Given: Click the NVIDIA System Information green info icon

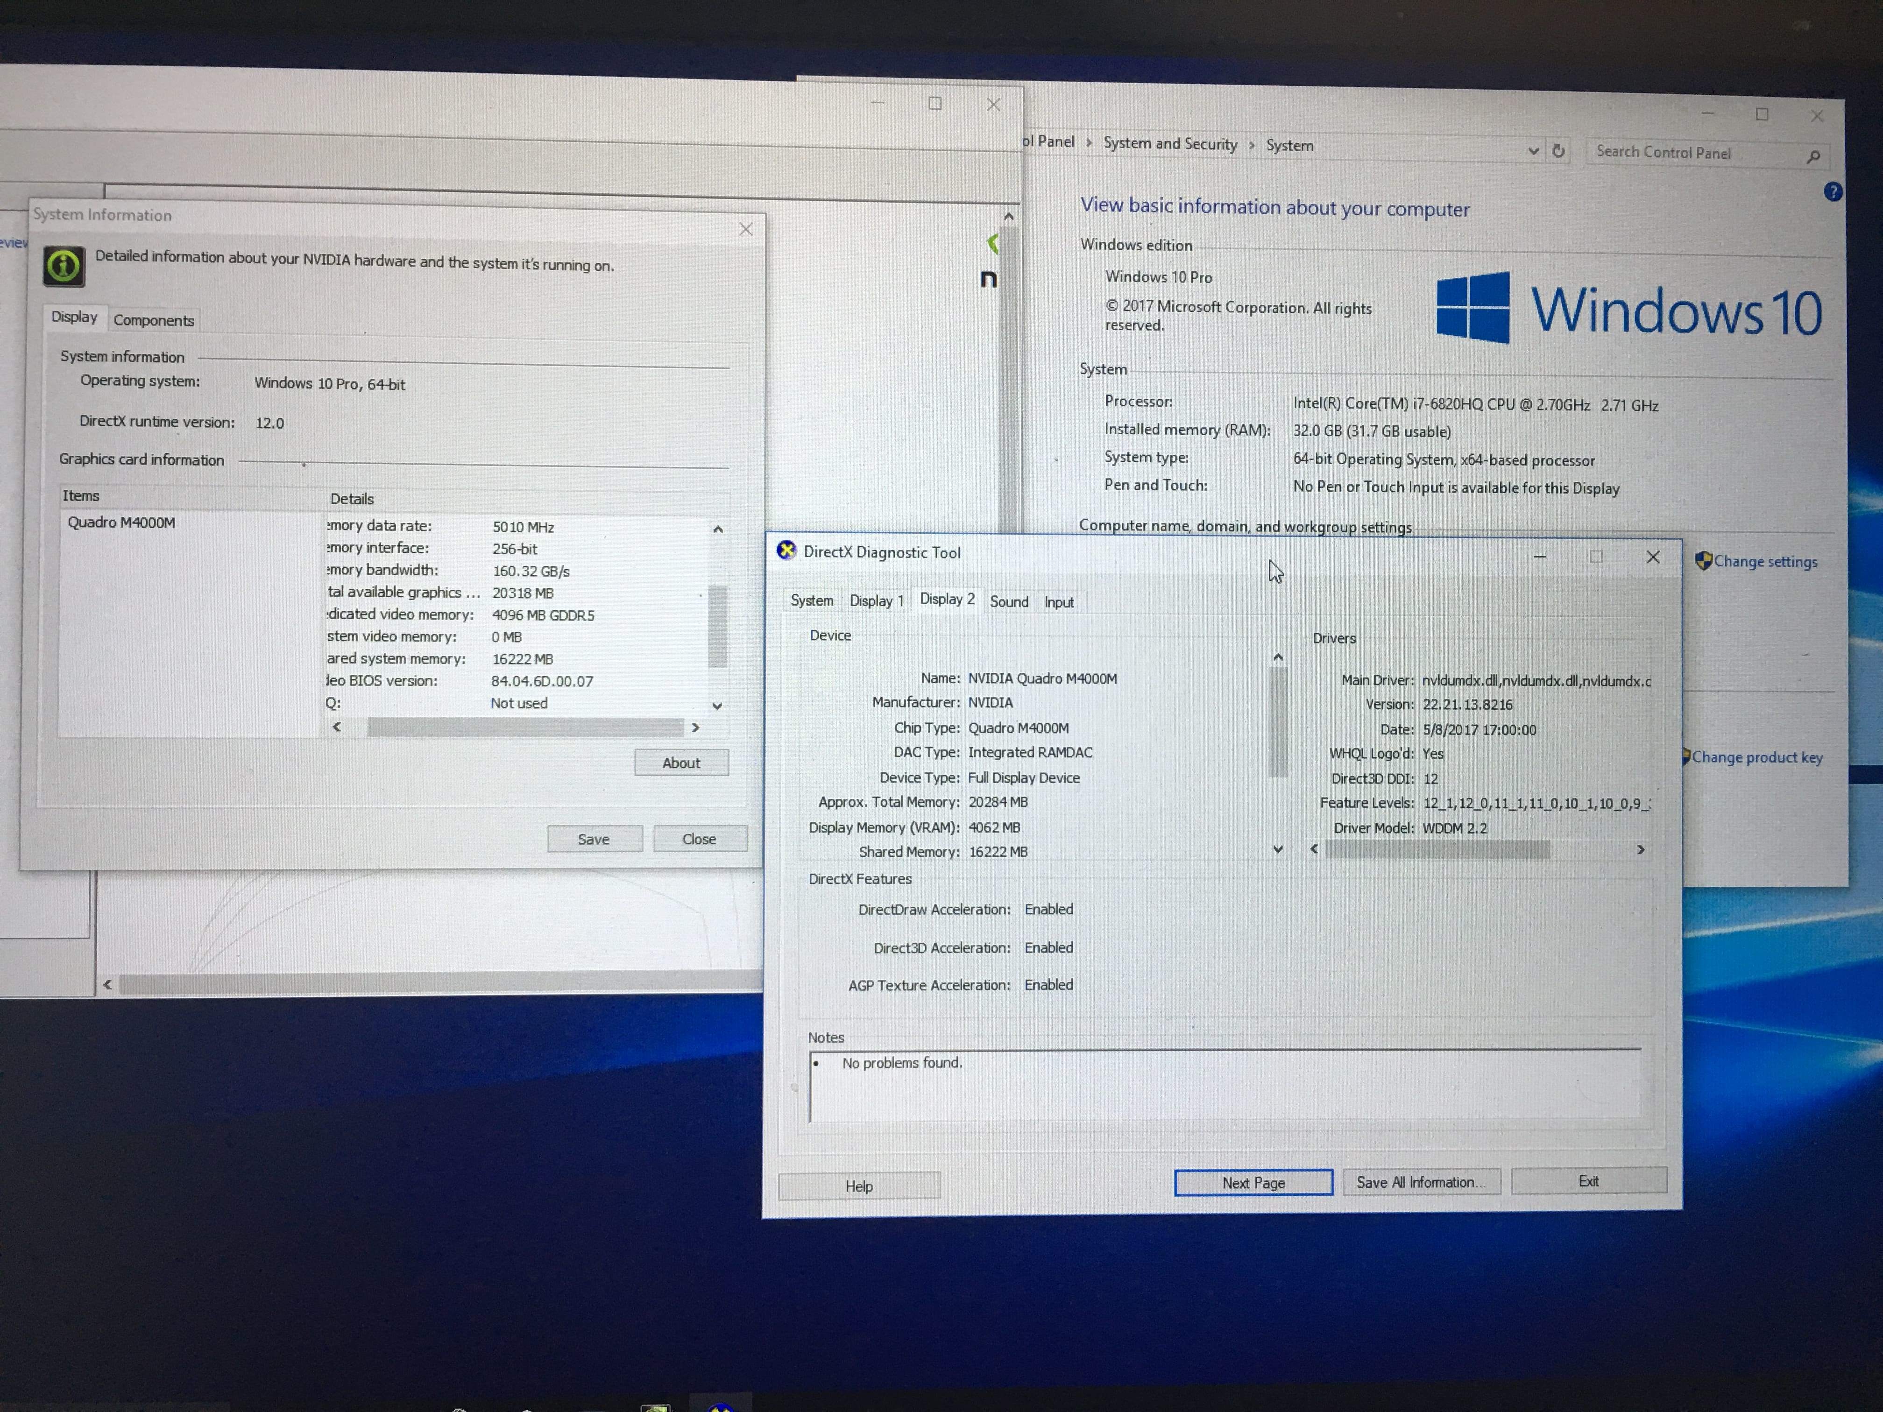Looking at the screenshot, I should tap(64, 267).
